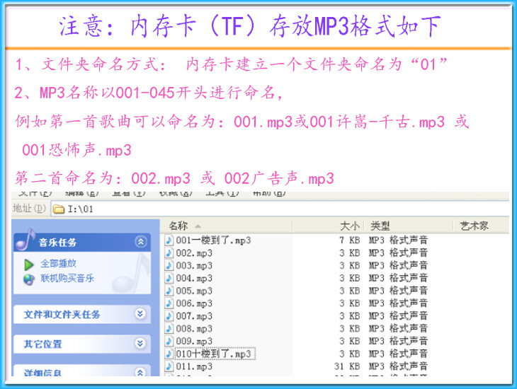The height and width of the screenshot is (389, 517).
Task: Click the folder icon in the address bar
Action: (59, 209)
